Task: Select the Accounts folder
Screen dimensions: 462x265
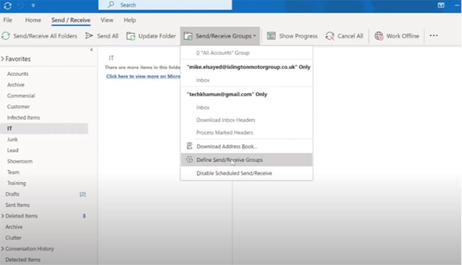Action: [17, 73]
